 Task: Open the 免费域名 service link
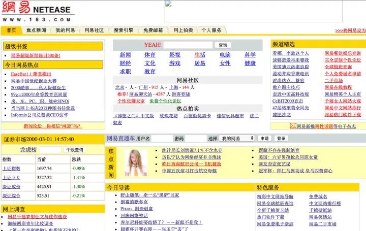click(318, 196)
